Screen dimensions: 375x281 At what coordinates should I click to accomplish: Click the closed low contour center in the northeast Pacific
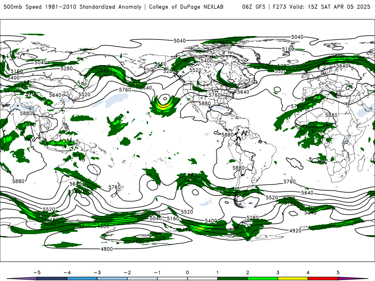[165, 98]
